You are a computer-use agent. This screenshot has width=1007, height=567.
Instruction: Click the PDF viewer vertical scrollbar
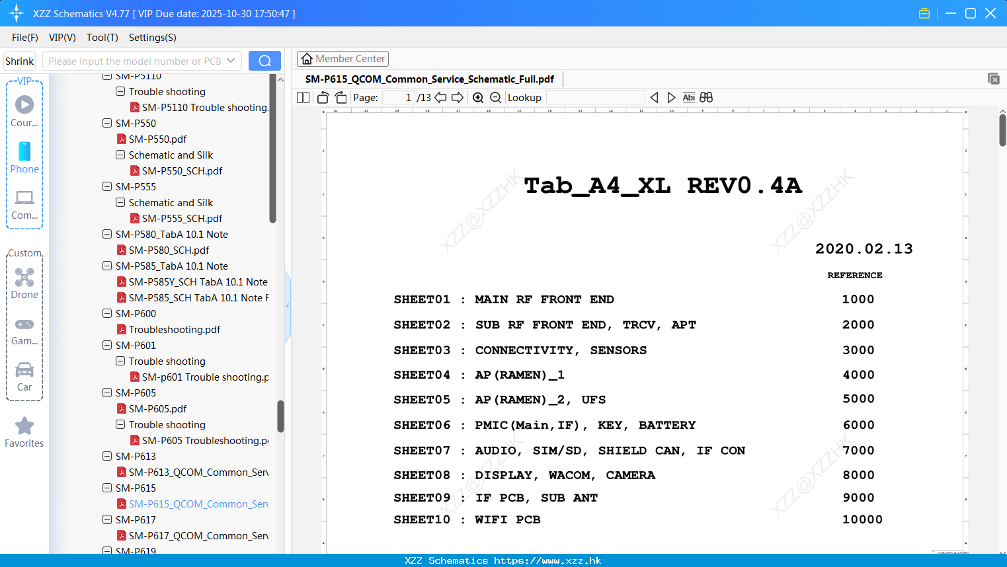(1002, 130)
